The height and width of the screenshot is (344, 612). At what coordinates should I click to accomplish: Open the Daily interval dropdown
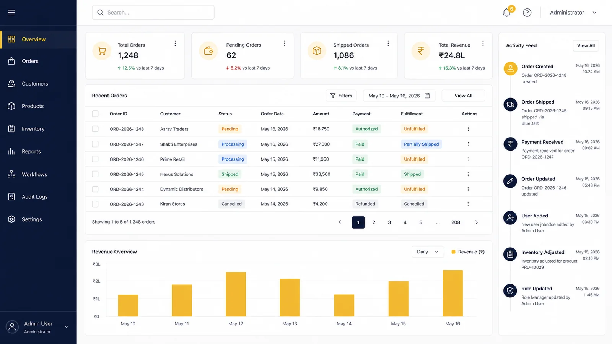pyautogui.click(x=428, y=252)
